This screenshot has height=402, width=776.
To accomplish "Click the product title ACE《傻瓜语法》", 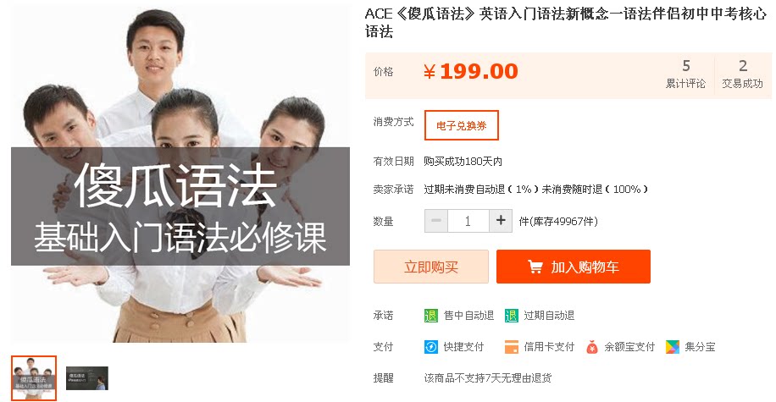I will [566, 23].
